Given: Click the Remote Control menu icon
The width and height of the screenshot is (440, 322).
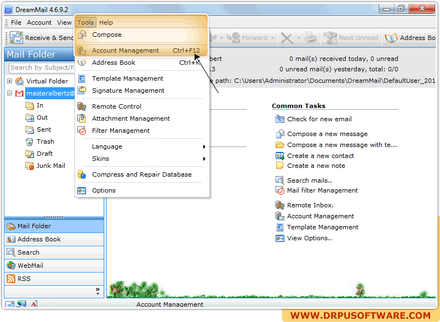Looking at the screenshot, I should 82,106.
